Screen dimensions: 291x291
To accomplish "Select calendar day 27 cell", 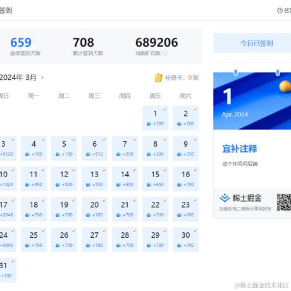I will pyautogui.click(x=94, y=239).
